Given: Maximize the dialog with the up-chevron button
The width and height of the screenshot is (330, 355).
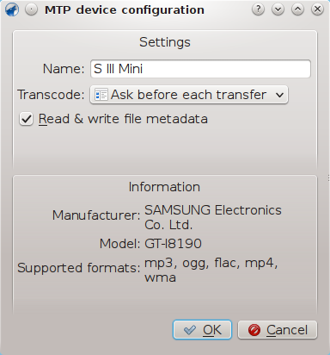Looking at the screenshot, I should point(297,9).
